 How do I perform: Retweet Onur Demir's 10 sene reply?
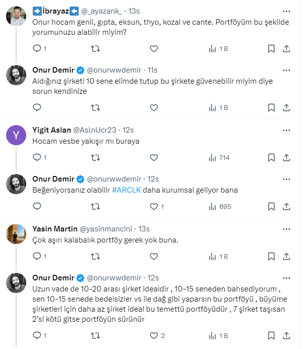tap(95, 107)
